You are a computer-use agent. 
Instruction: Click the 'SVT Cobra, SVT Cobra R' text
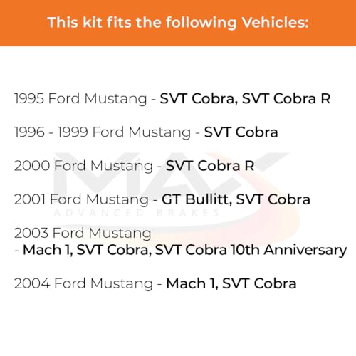pyautogui.click(x=245, y=98)
